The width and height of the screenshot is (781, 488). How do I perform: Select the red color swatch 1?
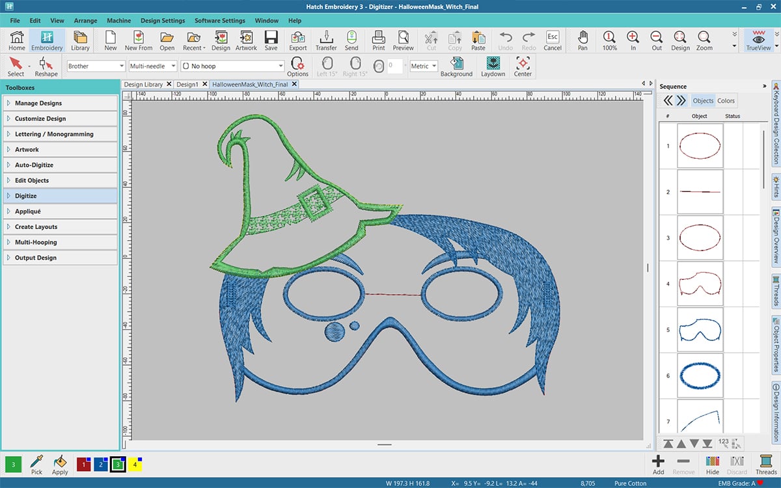[x=83, y=464]
